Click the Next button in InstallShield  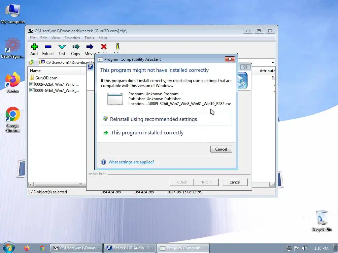(206, 182)
